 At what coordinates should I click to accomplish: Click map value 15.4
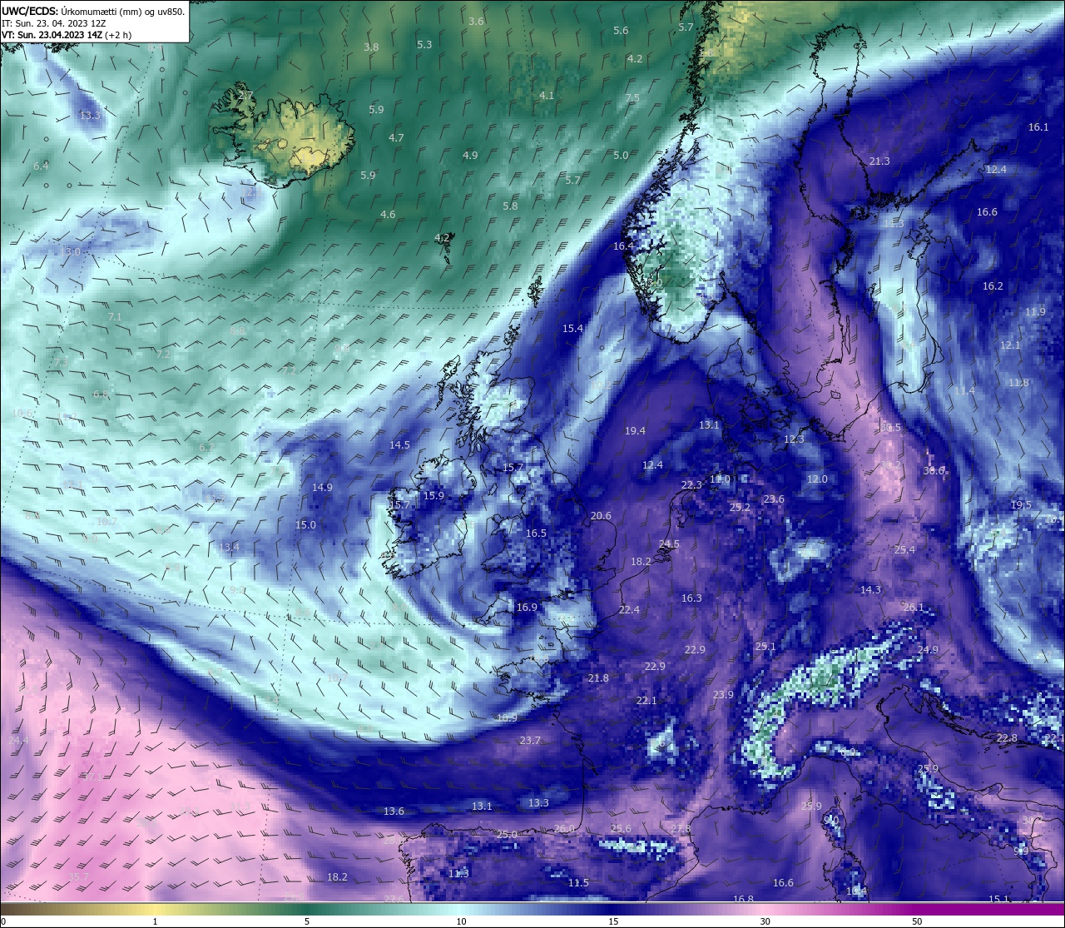(572, 328)
